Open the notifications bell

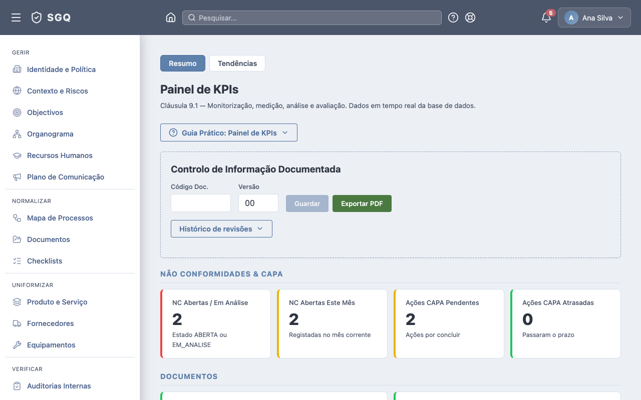[546, 18]
